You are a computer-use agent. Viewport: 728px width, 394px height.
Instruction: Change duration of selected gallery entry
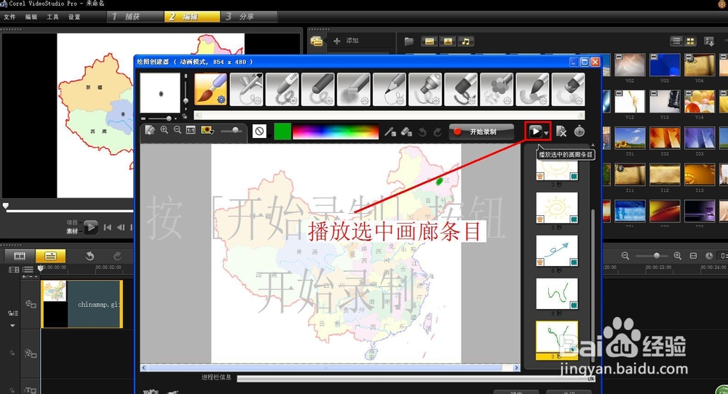[579, 132]
